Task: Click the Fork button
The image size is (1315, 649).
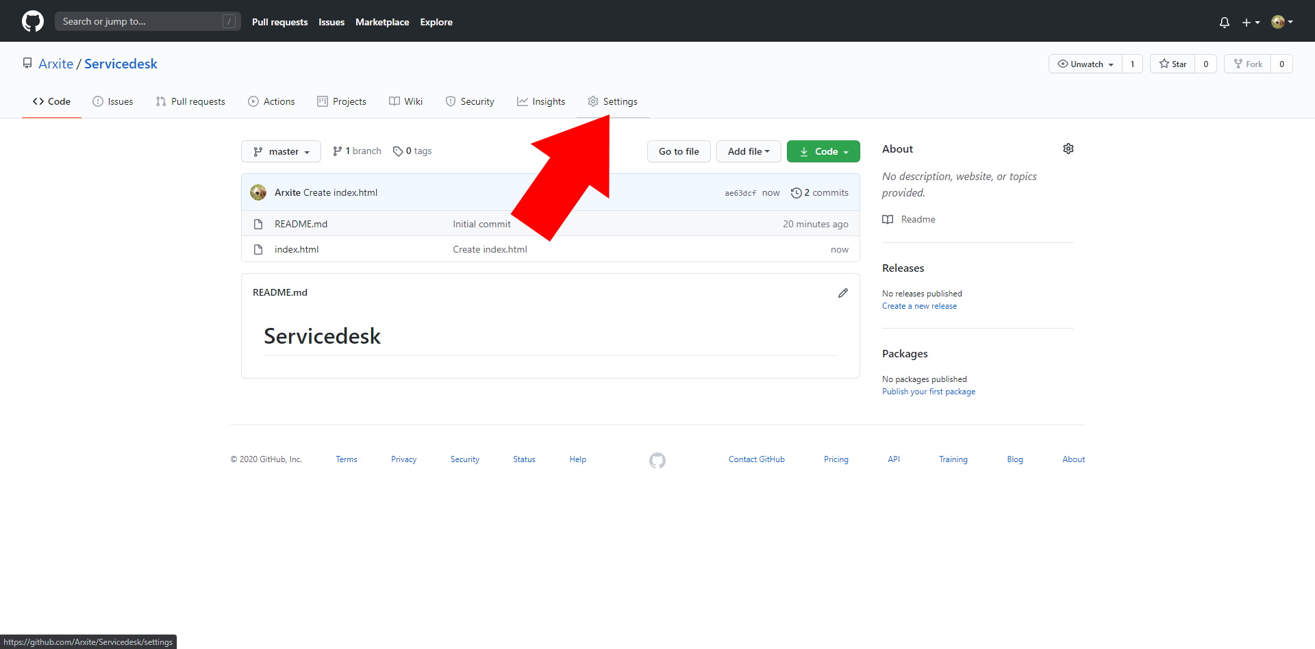Action: point(1248,64)
